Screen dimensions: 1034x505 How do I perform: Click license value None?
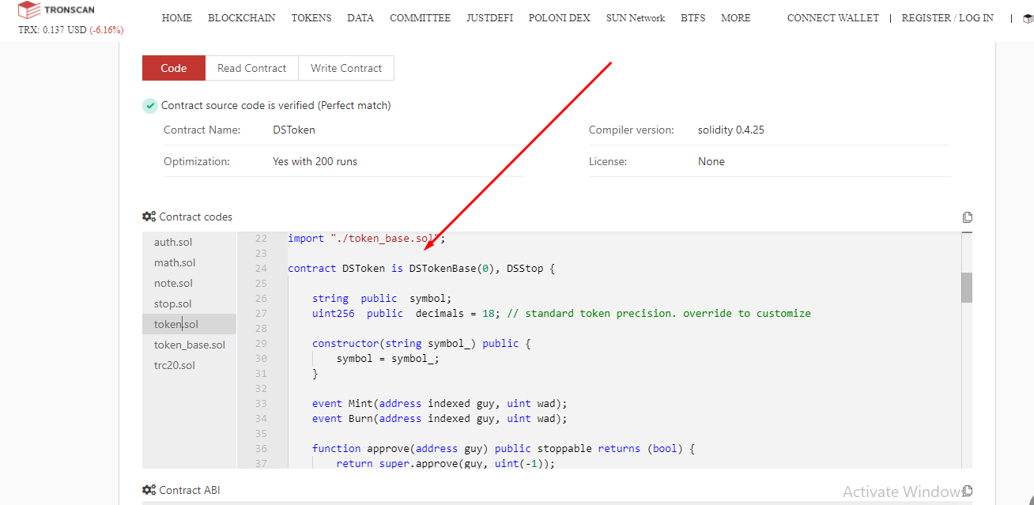pos(711,161)
